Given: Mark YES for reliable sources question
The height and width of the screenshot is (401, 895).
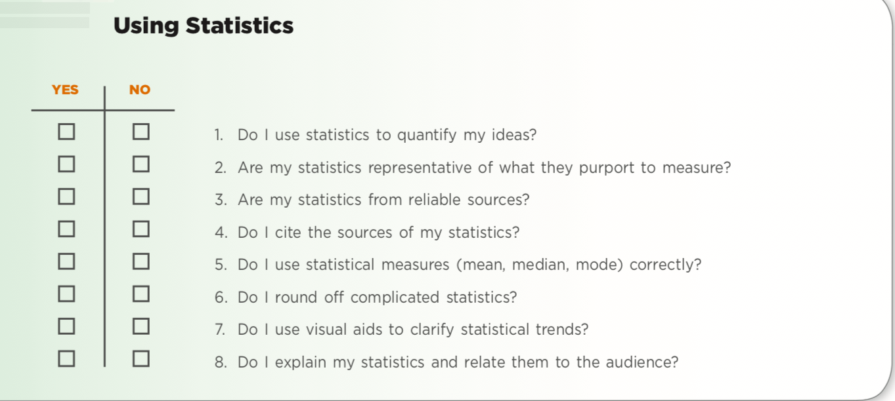Looking at the screenshot, I should [66, 196].
